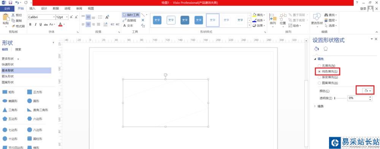The width and height of the screenshot is (380, 149).
Task: Increase font size with larger A icon
Action: click(x=71, y=17)
